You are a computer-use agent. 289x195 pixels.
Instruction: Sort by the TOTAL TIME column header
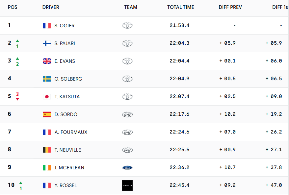tap(180, 7)
